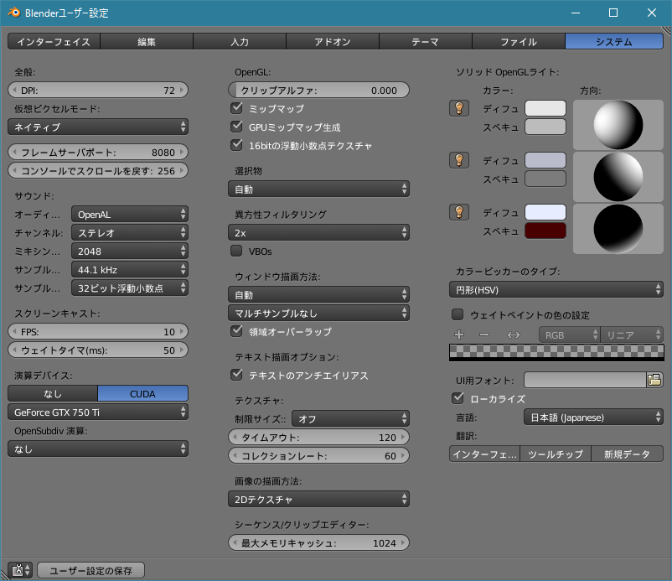Toggle the third solid OpenGL light bulb
This screenshot has width=672, height=581.
458,212
